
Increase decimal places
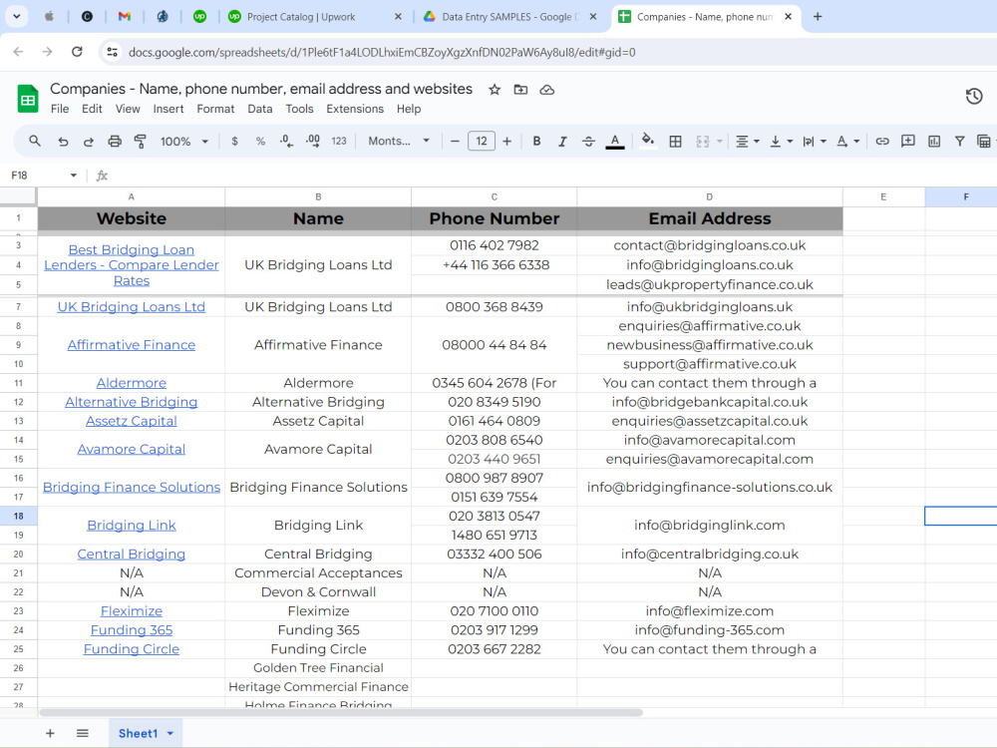coord(313,142)
